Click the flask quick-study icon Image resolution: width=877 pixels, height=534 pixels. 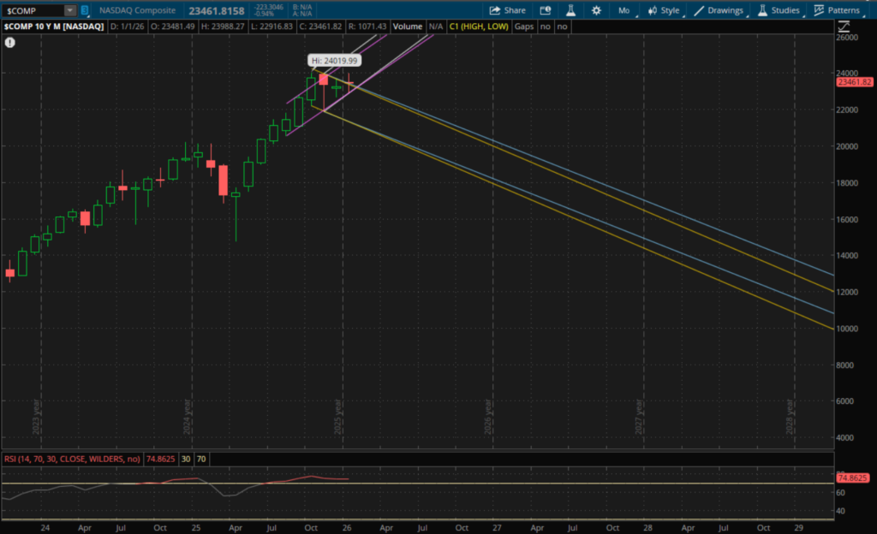coord(570,10)
